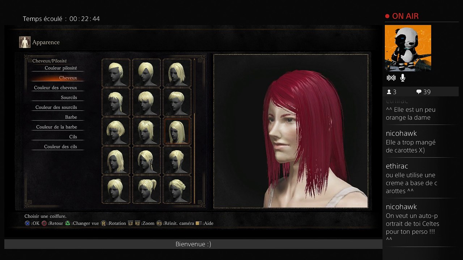Click the Temps écoulé timer text

61,19
